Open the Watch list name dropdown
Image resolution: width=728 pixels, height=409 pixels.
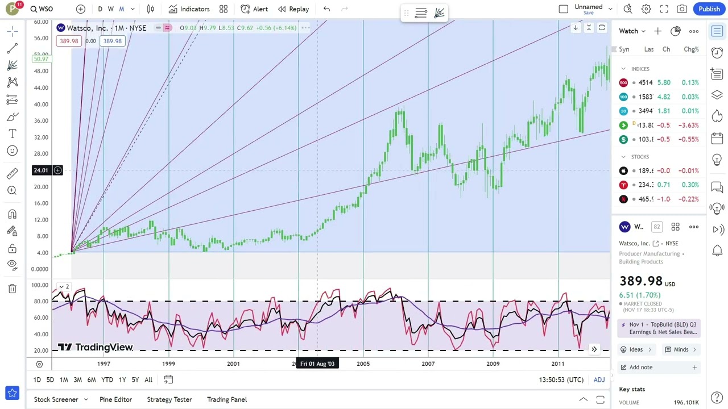[x=632, y=31]
